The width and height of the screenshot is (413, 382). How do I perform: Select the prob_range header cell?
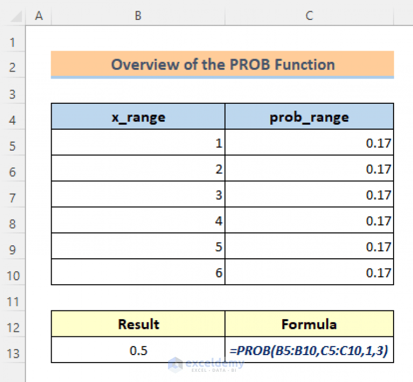pos(309,116)
